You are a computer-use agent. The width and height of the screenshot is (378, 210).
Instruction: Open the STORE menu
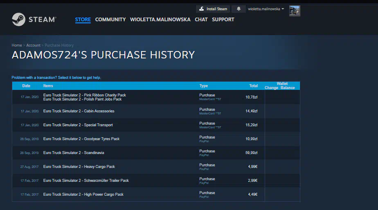point(83,20)
